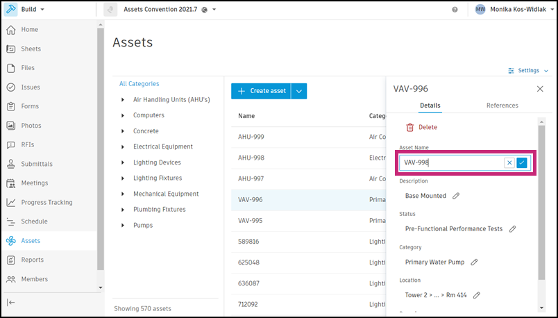Click the Asset Name input field
Viewport: 558px width, 318px height.
pyautogui.click(x=451, y=162)
